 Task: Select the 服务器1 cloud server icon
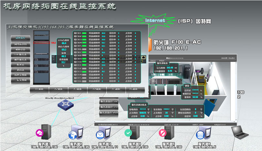pos(44,132)
